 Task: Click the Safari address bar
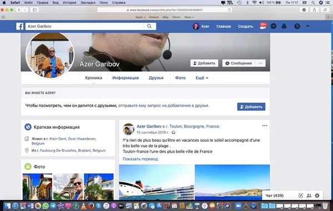164,10
